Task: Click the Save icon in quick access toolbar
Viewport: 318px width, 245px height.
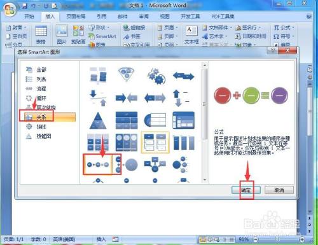Action: pyautogui.click(x=25, y=6)
